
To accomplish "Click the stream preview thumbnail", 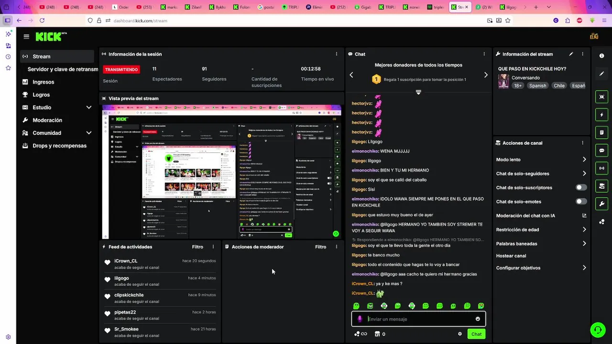I will tap(222, 172).
